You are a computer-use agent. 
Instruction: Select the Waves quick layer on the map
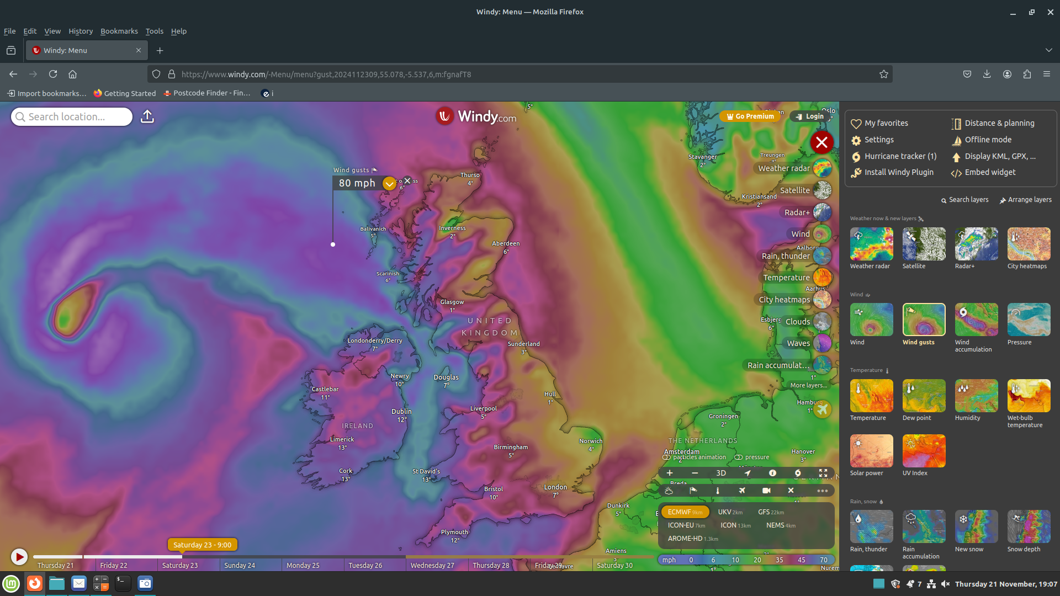point(808,343)
